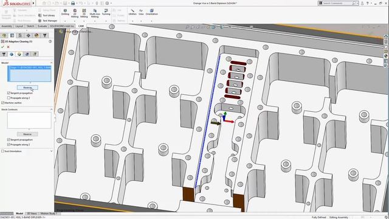Open the DisplayManager panel tab

(36, 35)
